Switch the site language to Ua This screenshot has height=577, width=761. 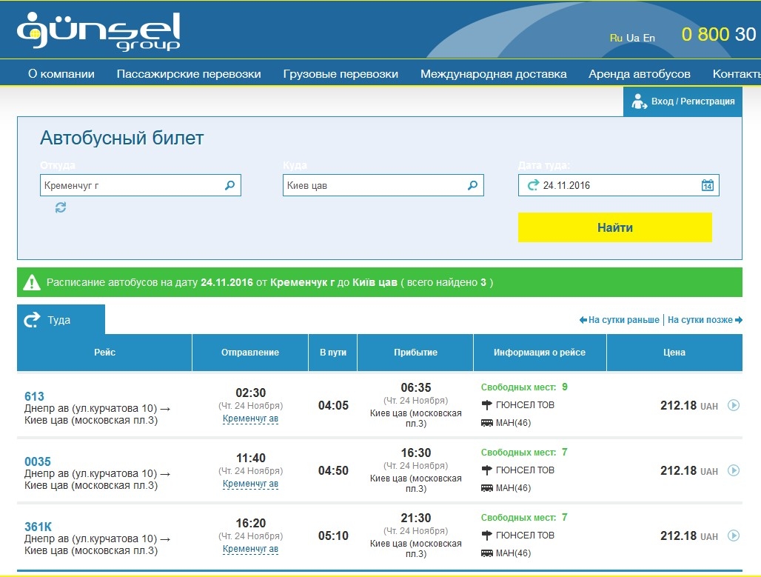tap(633, 38)
